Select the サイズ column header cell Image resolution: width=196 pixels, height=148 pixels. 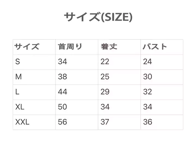(x=27, y=47)
